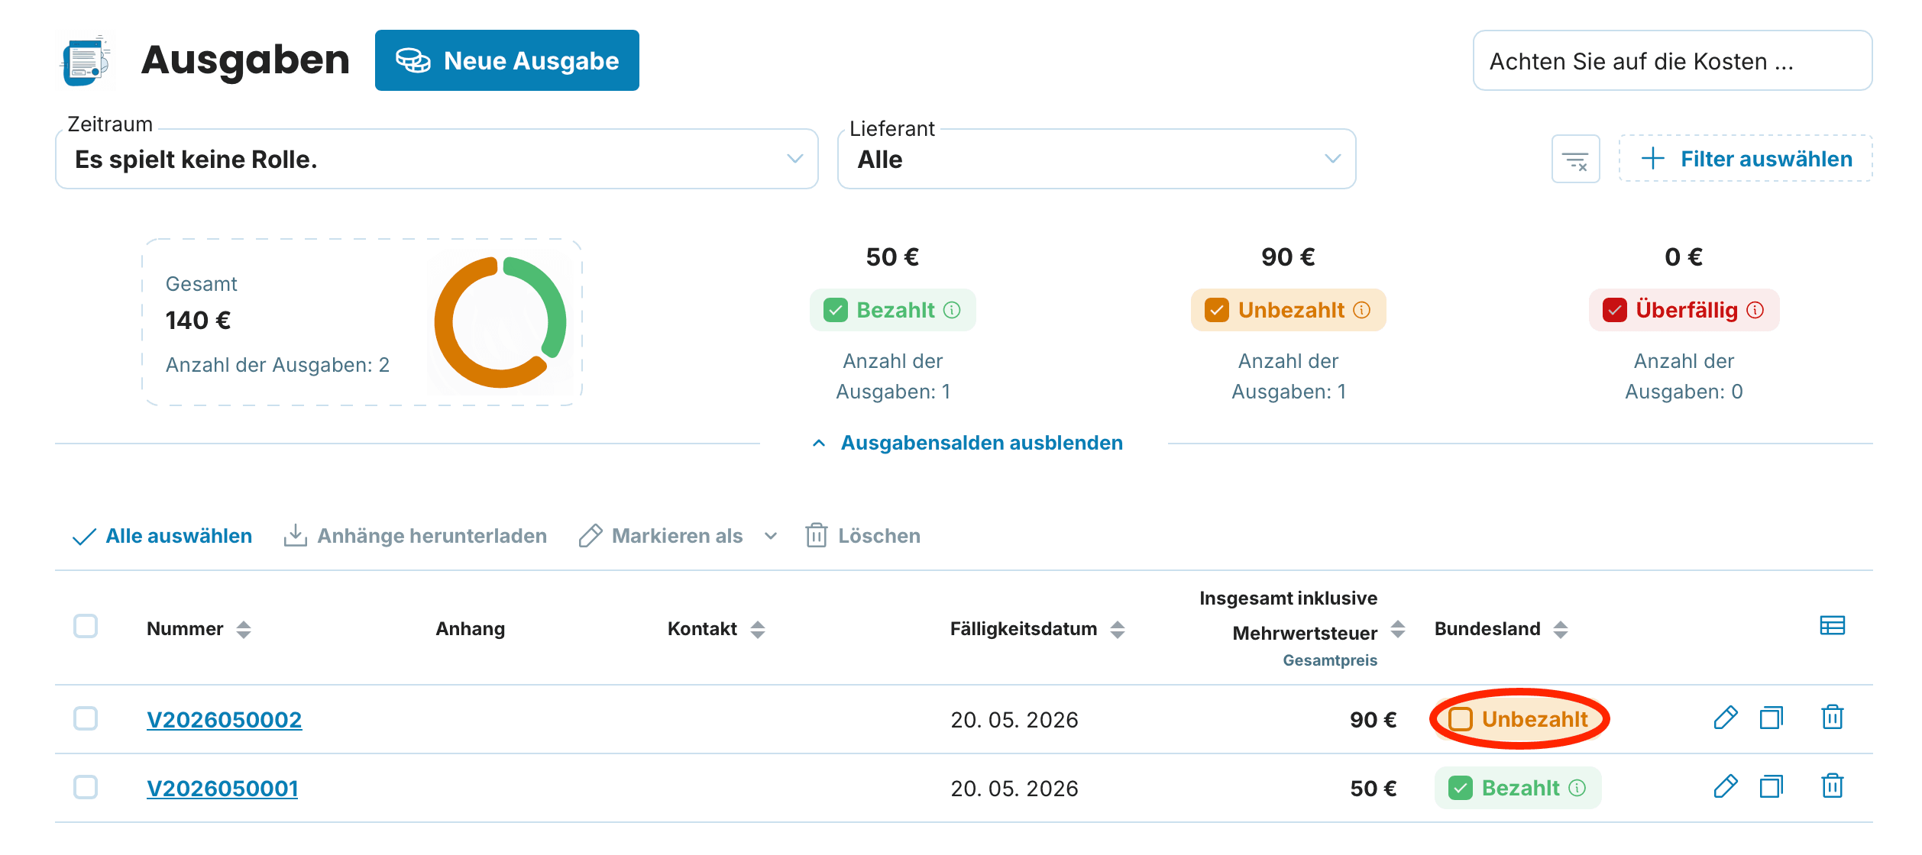The width and height of the screenshot is (1922, 855).
Task: Click the Löschen bulk action
Action: (x=862, y=536)
